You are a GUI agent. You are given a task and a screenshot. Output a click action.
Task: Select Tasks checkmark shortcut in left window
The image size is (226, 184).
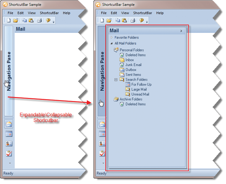click(x=9, y=153)
